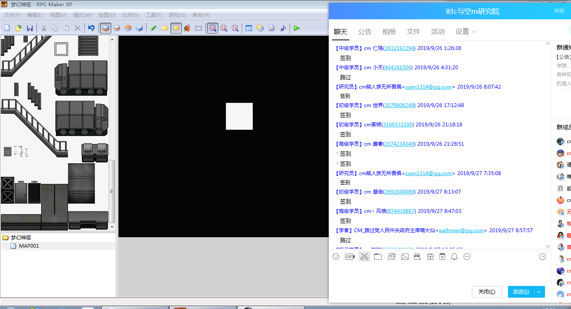Expand the 设置 tab dropdown arrow
This screenshot has width=571, height=309.
[474, 32]
